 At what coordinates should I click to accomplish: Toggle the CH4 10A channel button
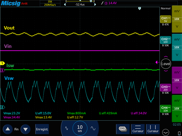pos(166,109)
